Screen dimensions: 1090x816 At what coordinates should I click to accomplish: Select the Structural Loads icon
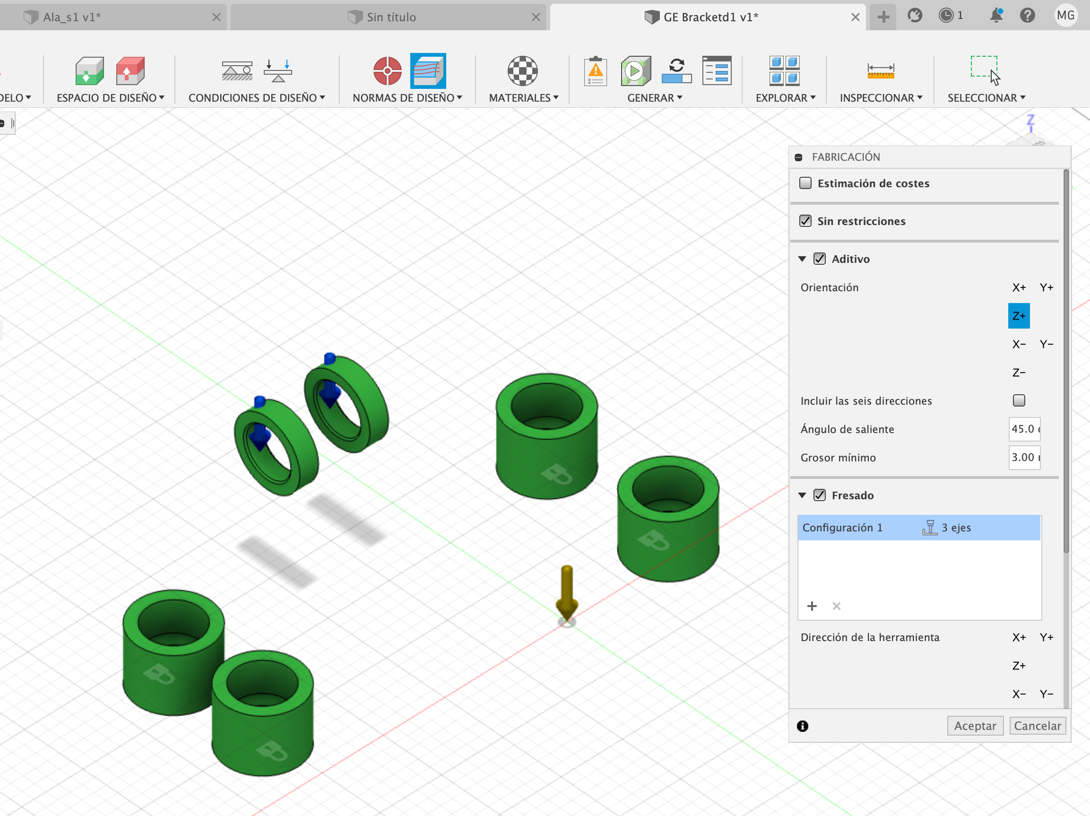click(x=278, y=71)
